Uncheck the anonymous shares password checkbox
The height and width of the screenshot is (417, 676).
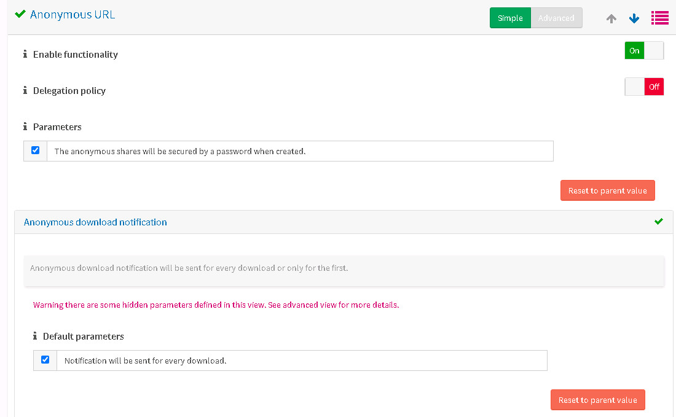click(x=35, y=150)
